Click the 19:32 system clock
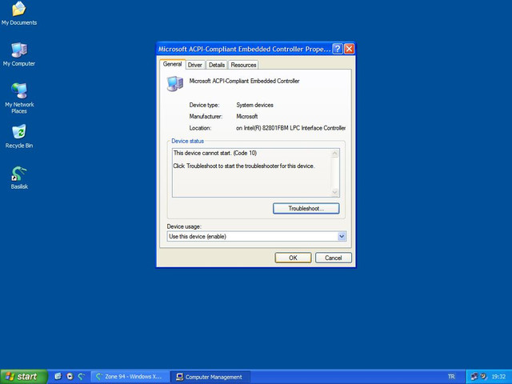 point(498,377)
